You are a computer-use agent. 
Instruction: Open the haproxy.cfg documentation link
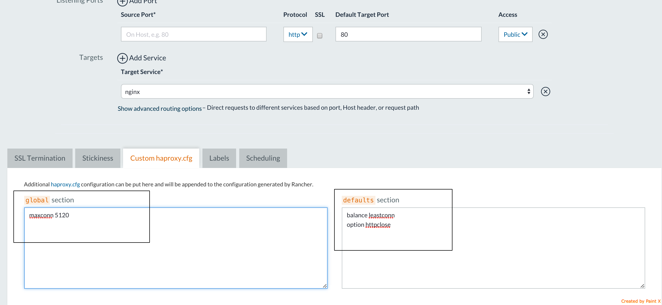[65, 184]
